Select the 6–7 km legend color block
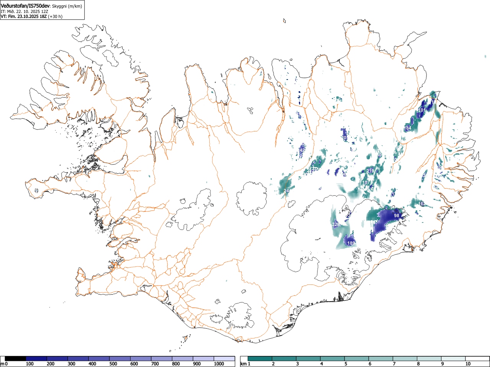This screenshot has width=490, height=367. coord(381,359)
